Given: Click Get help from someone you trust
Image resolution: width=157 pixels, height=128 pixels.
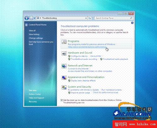Looking at the screenshot, I should point(41,43).
